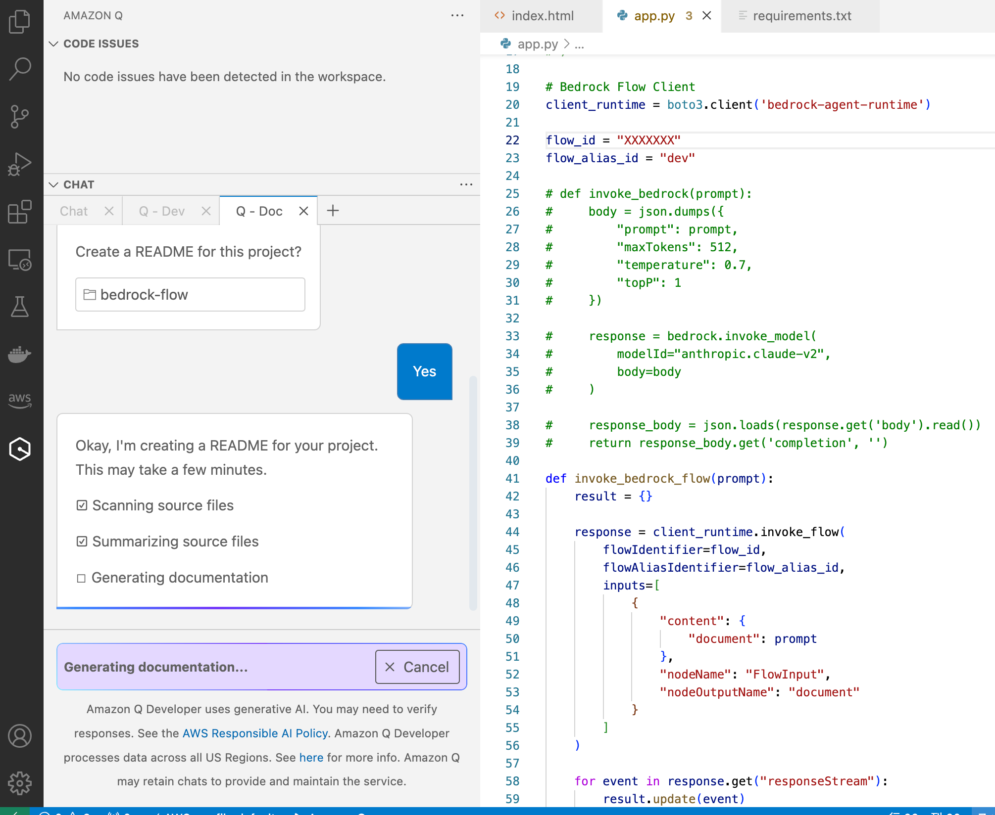Image resolution: width=995 pixels, height=815 pixels.
Task: Switch to the Chat tab
Action: pos(74,211)
